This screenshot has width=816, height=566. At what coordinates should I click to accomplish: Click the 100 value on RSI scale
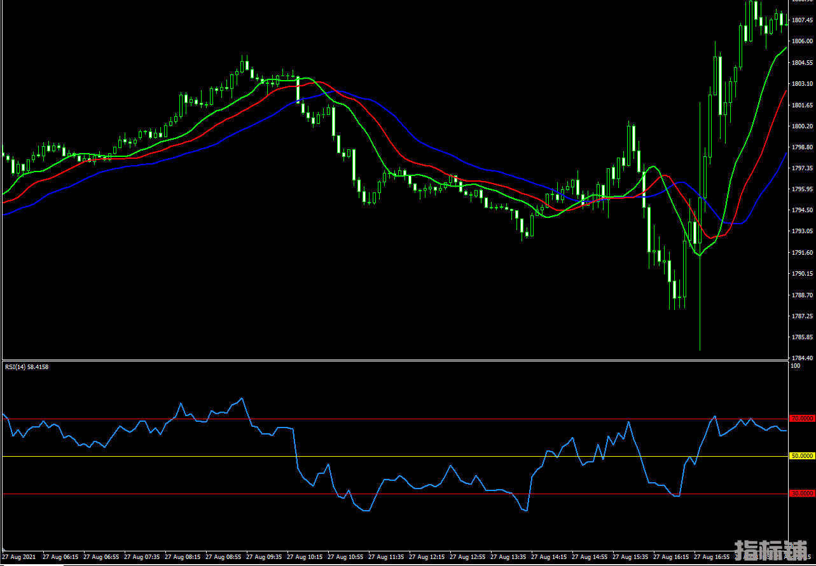[x=795, y=366]
